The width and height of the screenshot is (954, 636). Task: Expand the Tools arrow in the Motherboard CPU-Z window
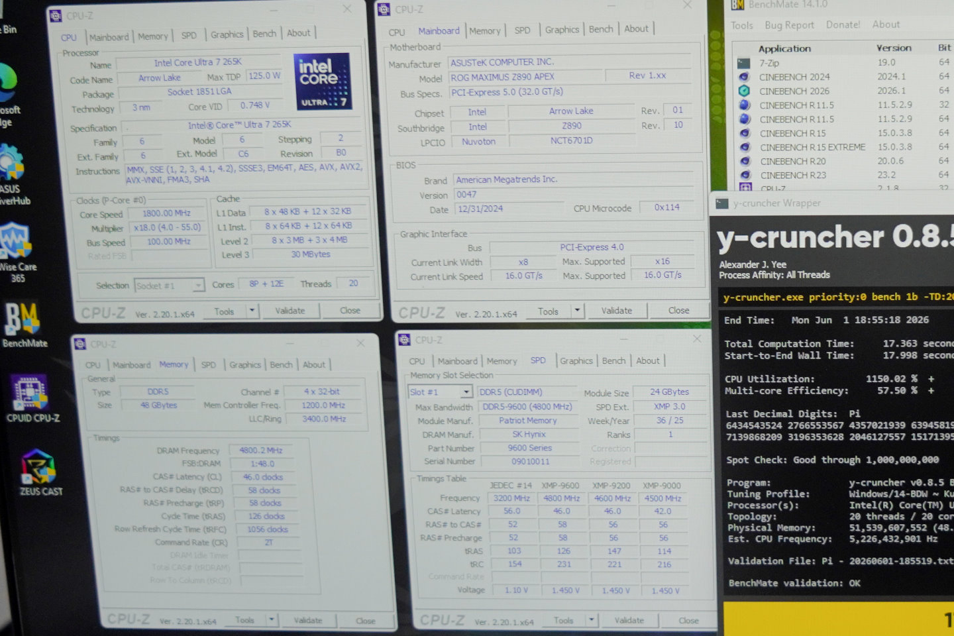pos(577,310)
